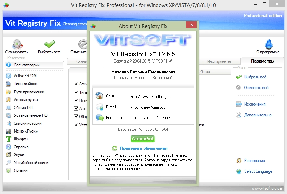Select the Пути приложений folder icon
287x194 pixels.
pyautogui.click(x=9, y=92)
